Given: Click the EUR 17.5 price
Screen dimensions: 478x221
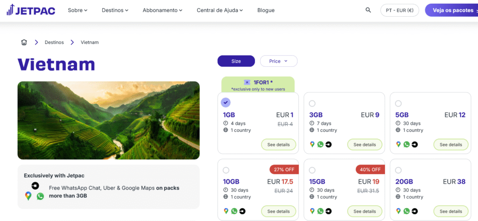Looking at the screenshot, I should (x=280, y=182).
